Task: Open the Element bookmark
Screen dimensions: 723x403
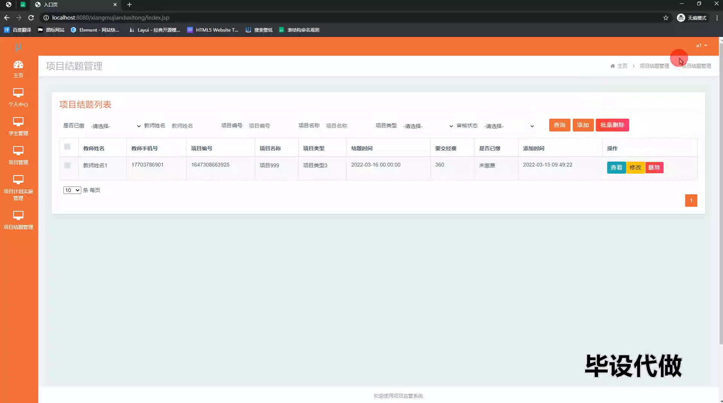Action: click(95, 30)
